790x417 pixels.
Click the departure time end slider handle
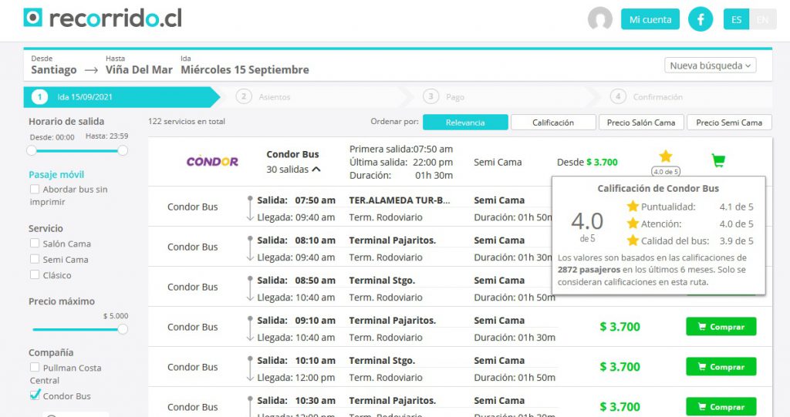click(x=123, y=150)
